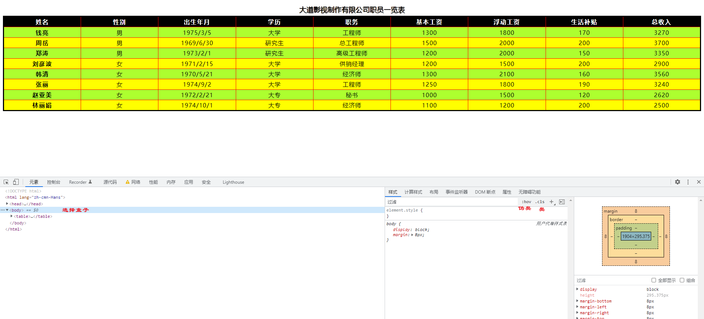
Task: Click the margin label in box model
Action: point(610,211)
